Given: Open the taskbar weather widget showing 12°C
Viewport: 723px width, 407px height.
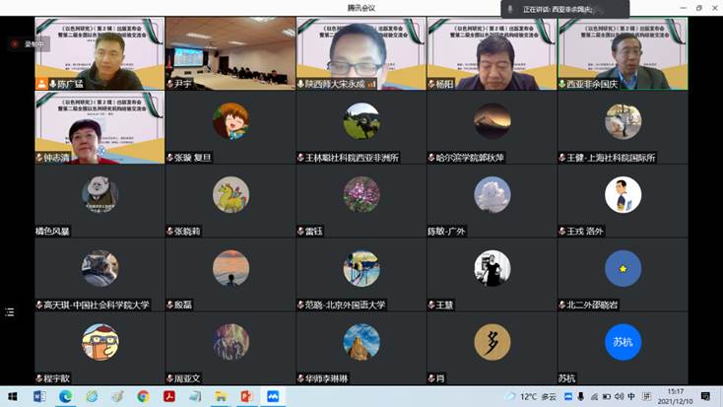Looking at the screenshot, I should tap(535, 396).
